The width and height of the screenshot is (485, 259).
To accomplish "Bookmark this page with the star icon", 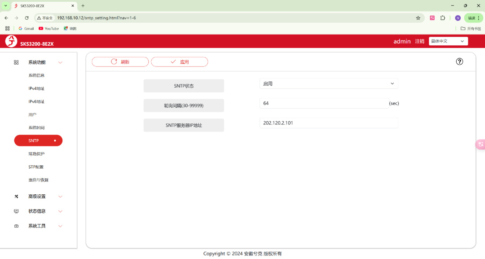I will (x=418, y=18).
